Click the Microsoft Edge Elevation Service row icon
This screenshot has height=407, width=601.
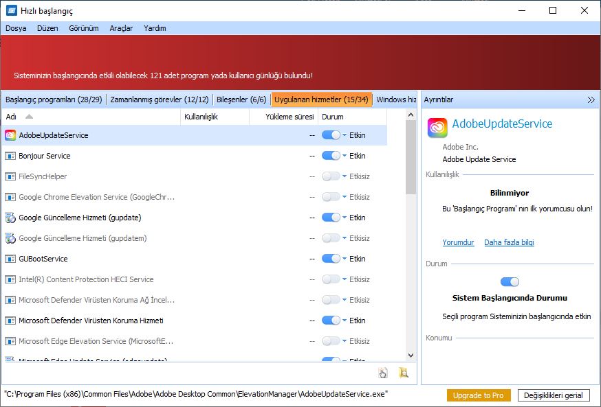[x=10, y=341]
